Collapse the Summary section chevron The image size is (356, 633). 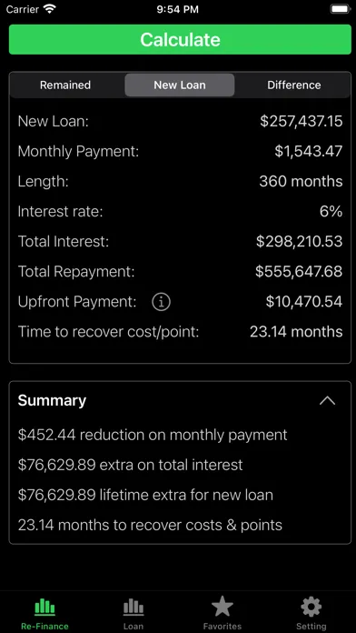pos(327,400)
